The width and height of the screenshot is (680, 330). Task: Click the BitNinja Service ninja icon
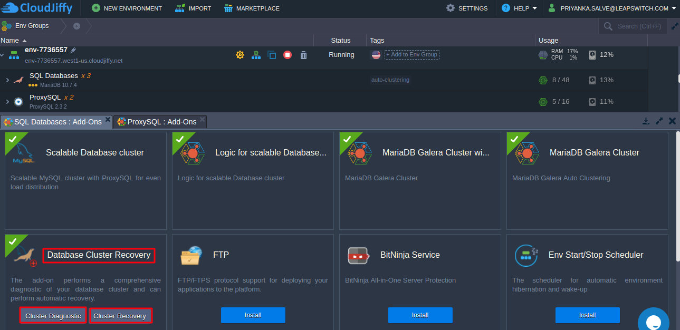(x=359, y=256)
